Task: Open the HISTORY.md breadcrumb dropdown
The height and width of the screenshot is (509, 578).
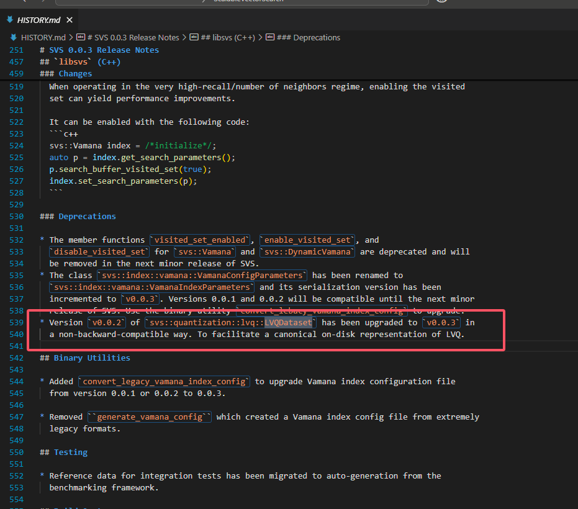Action: [x=43, y=38]
